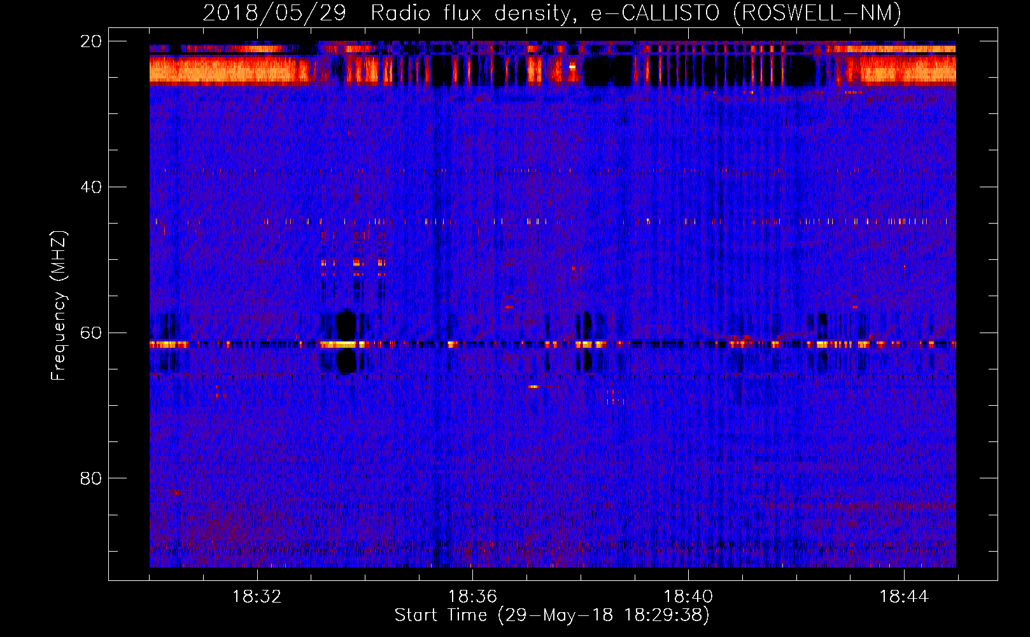The image size is (1030, 637).
Task: Click the frequency tick label '20'
Action: 90,41
